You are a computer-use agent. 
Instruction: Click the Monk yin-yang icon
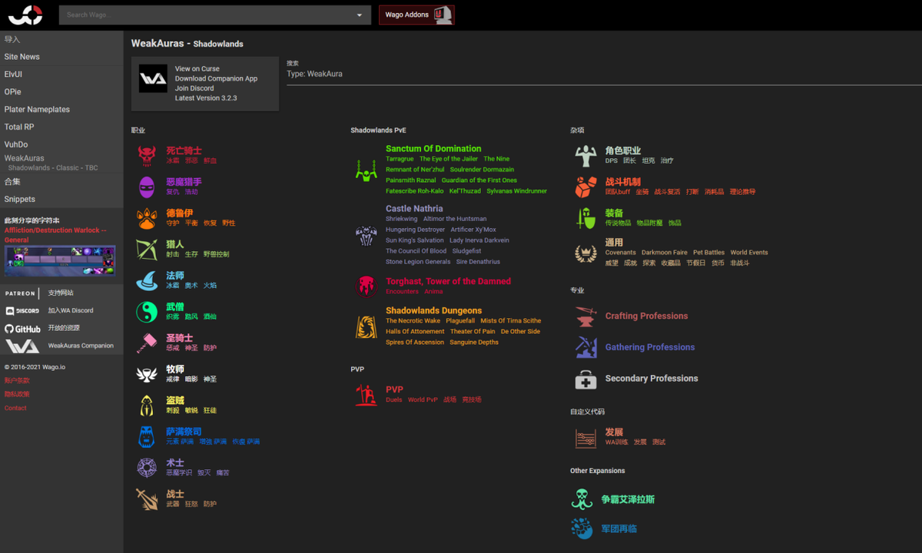pyautogui.click(x=147, y=312)
